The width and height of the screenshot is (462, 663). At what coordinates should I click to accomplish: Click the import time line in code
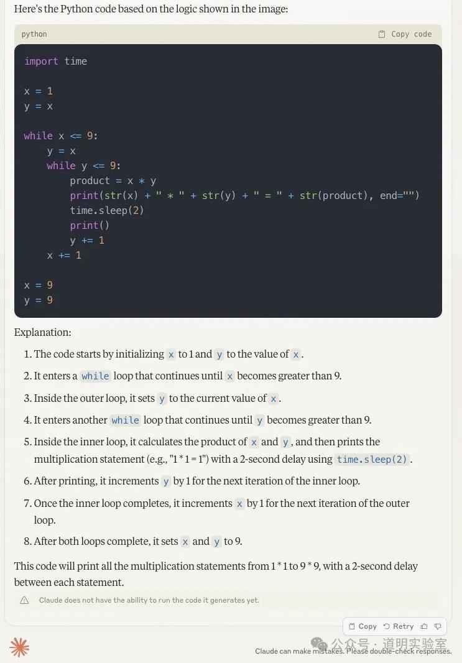(x=55, y=61)
